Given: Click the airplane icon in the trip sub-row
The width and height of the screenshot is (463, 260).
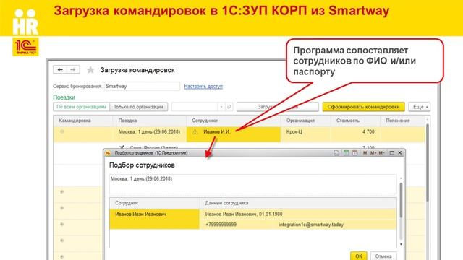Looking at the screenshot, I should (x=122, y=147).
